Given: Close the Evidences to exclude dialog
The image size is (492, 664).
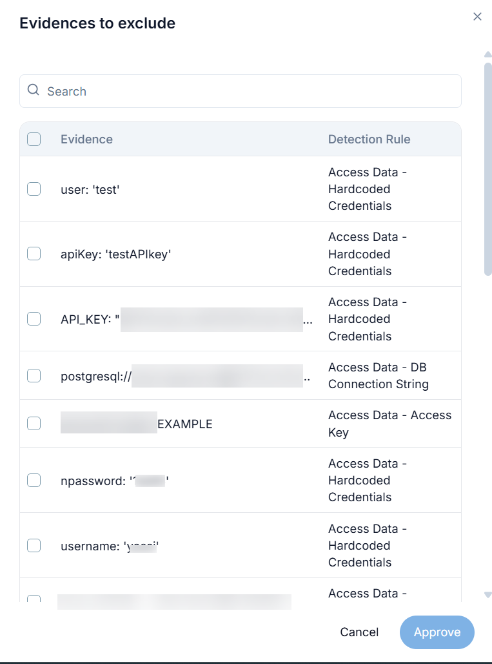Looking at the screenshot, I should 477,17.
